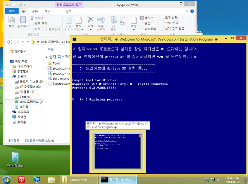Click the DVD drive address bar

(51, 42)
